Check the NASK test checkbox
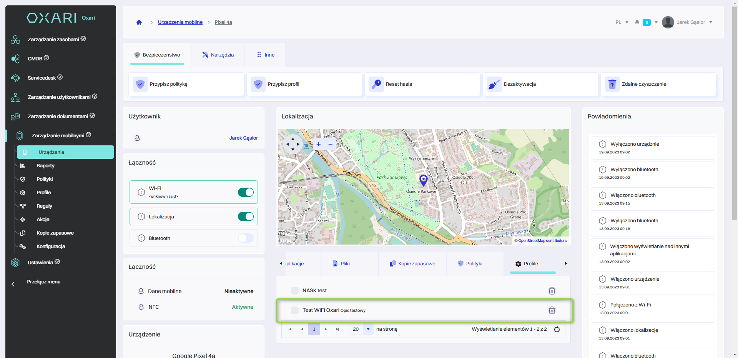The width and height of the screenshot is (738, 358). point(295,291)
